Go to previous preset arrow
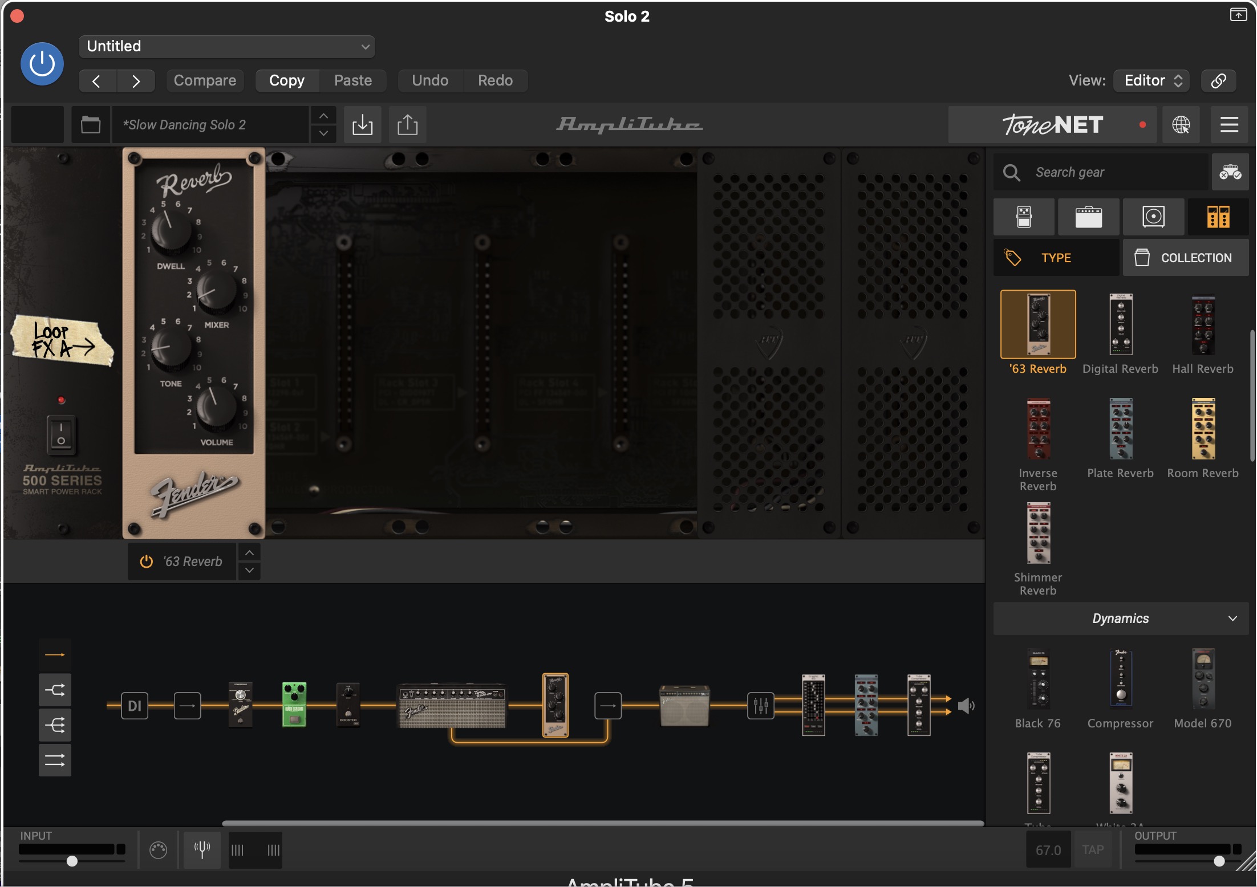Image resolution: width=1257 pixels, height=887 pixels. [97, 81]
